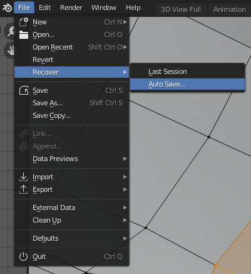Expand the New submenu arrow
The height and width of the screenshot is (274, 251).
(125, 22)
